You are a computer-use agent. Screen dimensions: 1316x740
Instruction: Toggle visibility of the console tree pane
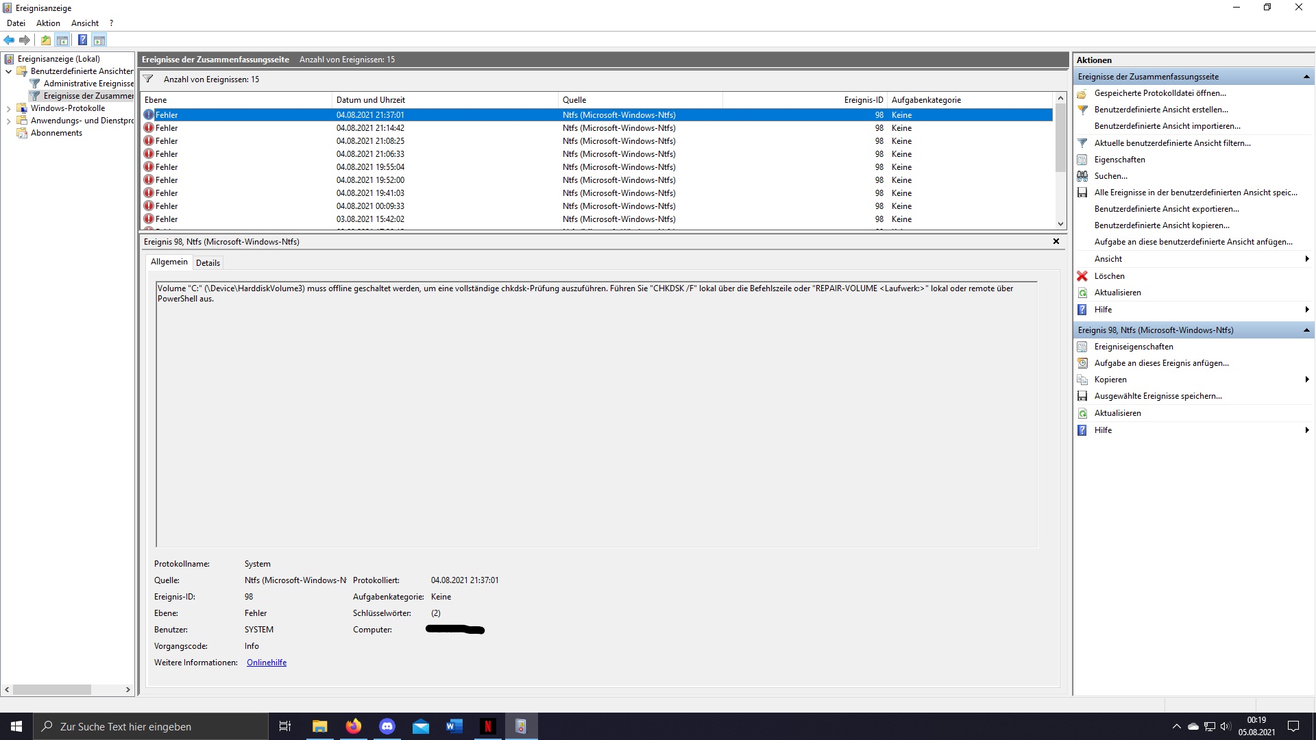(x=63, y=40)
